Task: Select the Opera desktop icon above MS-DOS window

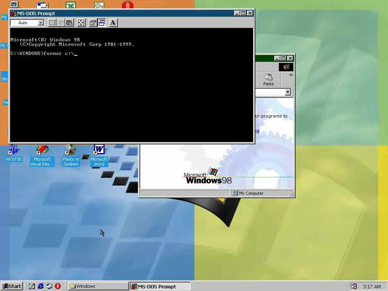Action: 128,5
